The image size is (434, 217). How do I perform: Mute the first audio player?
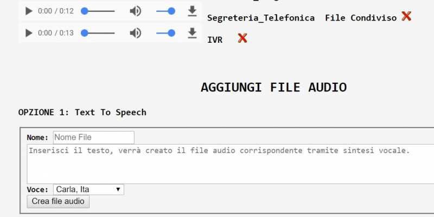coord(135,11)
